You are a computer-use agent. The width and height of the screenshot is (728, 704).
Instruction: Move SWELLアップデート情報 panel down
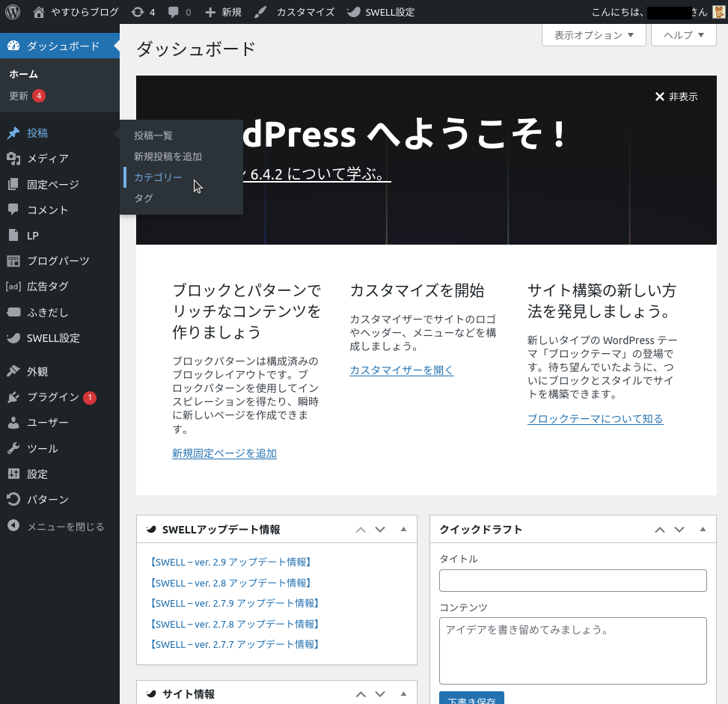point(380,530)
